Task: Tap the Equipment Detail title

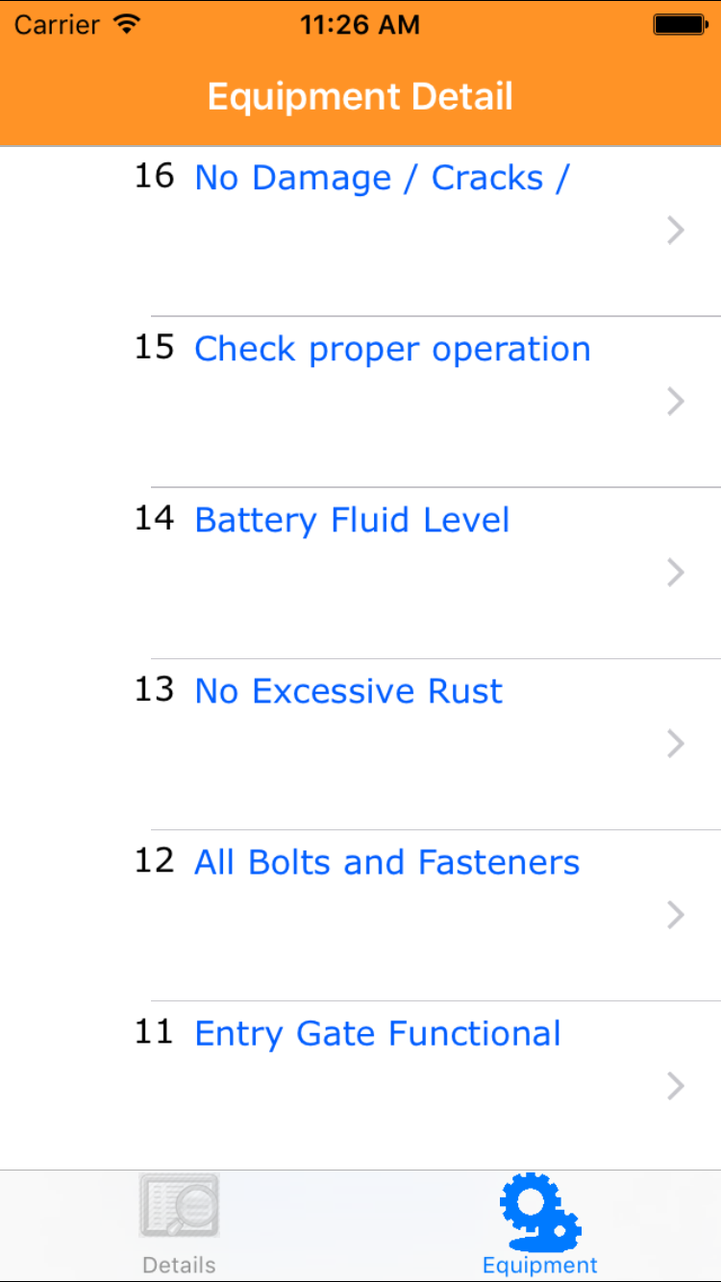Action: [360, 97]
